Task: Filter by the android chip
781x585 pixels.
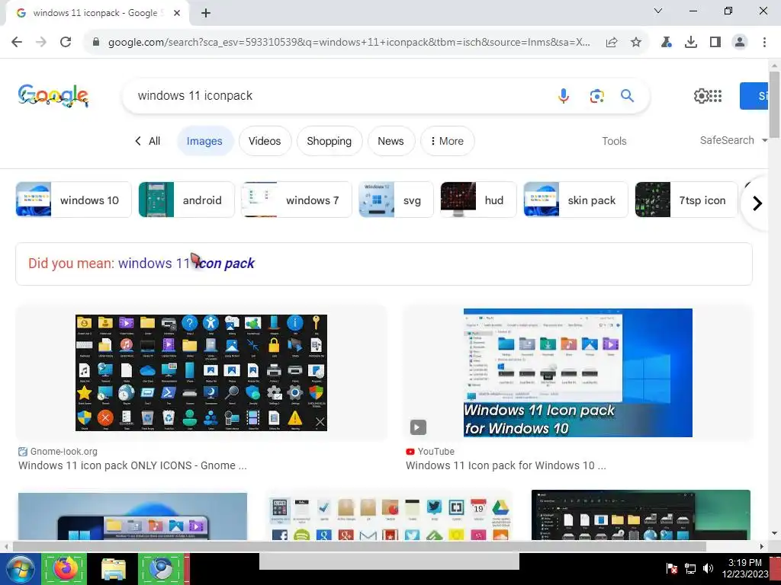Action: 186,200
